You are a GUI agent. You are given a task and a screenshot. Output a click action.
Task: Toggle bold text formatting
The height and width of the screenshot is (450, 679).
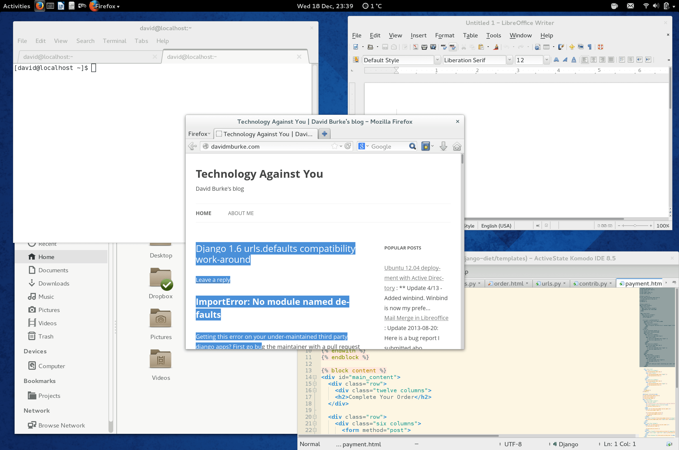[556, 60]
